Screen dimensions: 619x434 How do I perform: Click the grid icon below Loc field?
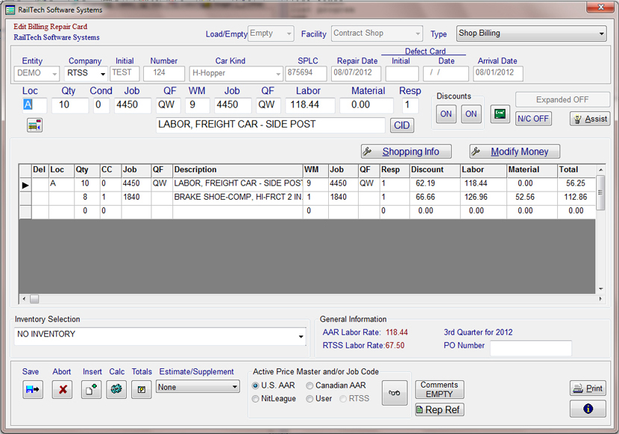click(34, 125)
